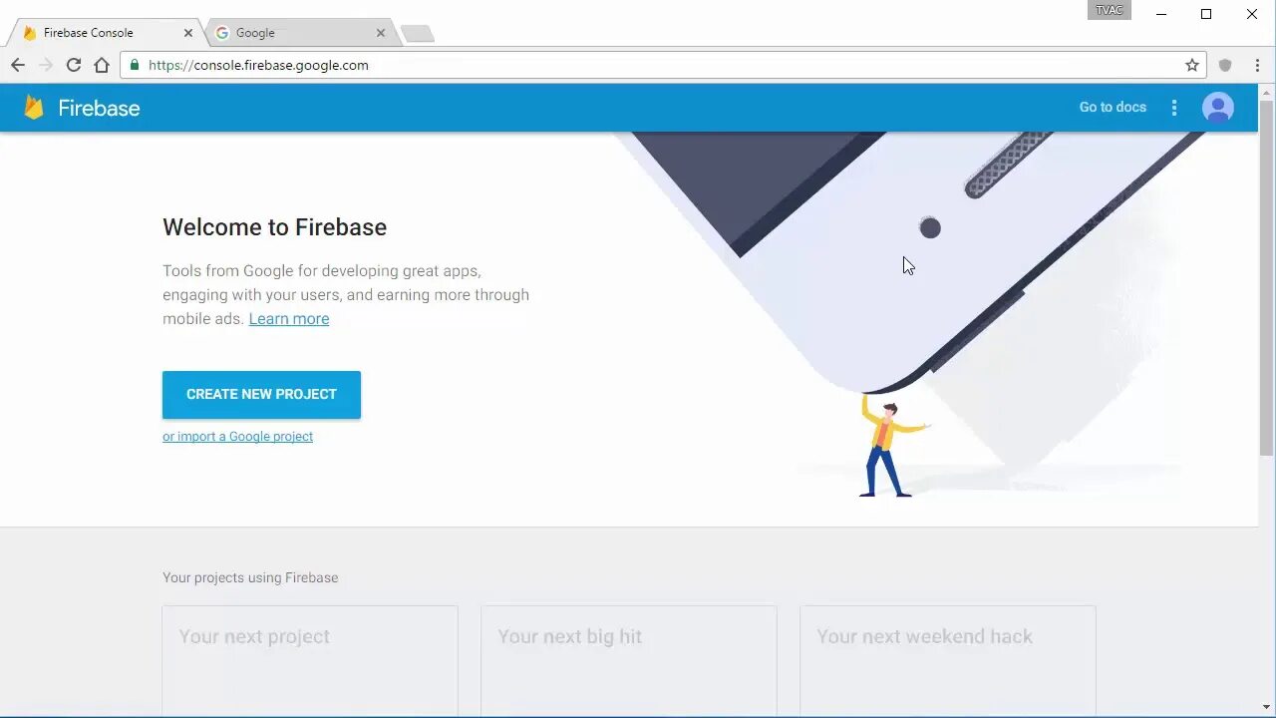The height and width of the screenshot is (718, 1276).
Task: Close the Google tab
Action: 380,33
